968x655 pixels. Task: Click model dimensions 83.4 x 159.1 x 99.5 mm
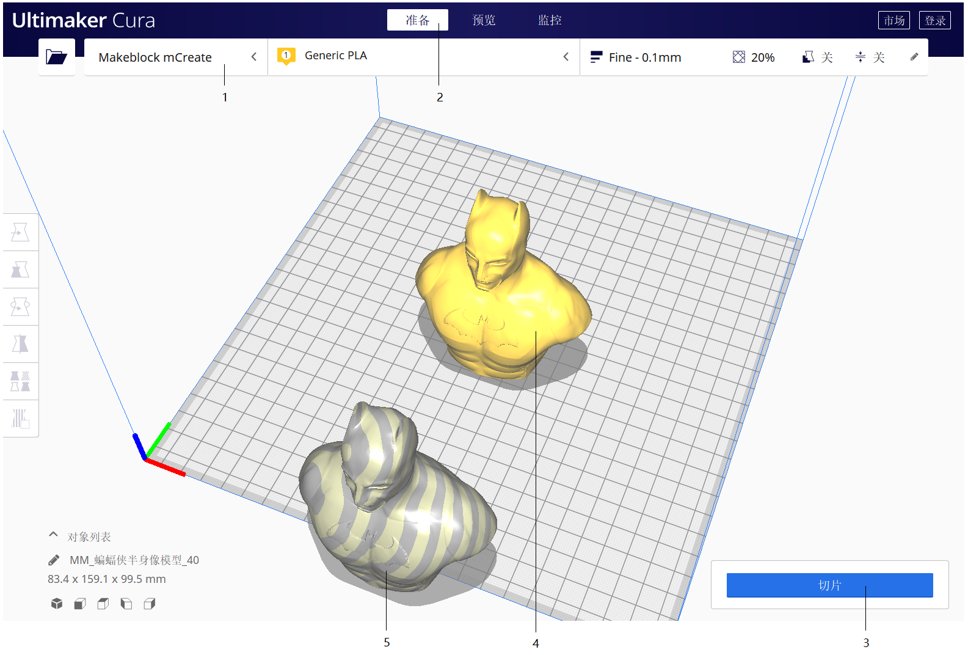click(x=107, y=579)
